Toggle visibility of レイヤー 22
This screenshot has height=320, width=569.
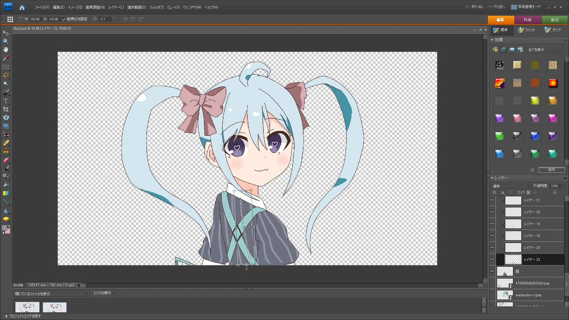[x=492, y=260]
